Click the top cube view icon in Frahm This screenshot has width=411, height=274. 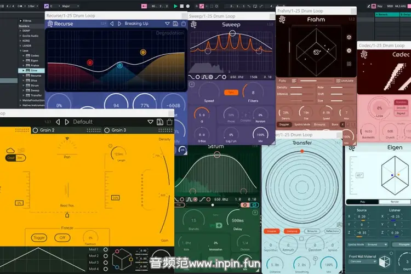click(349, 37)
